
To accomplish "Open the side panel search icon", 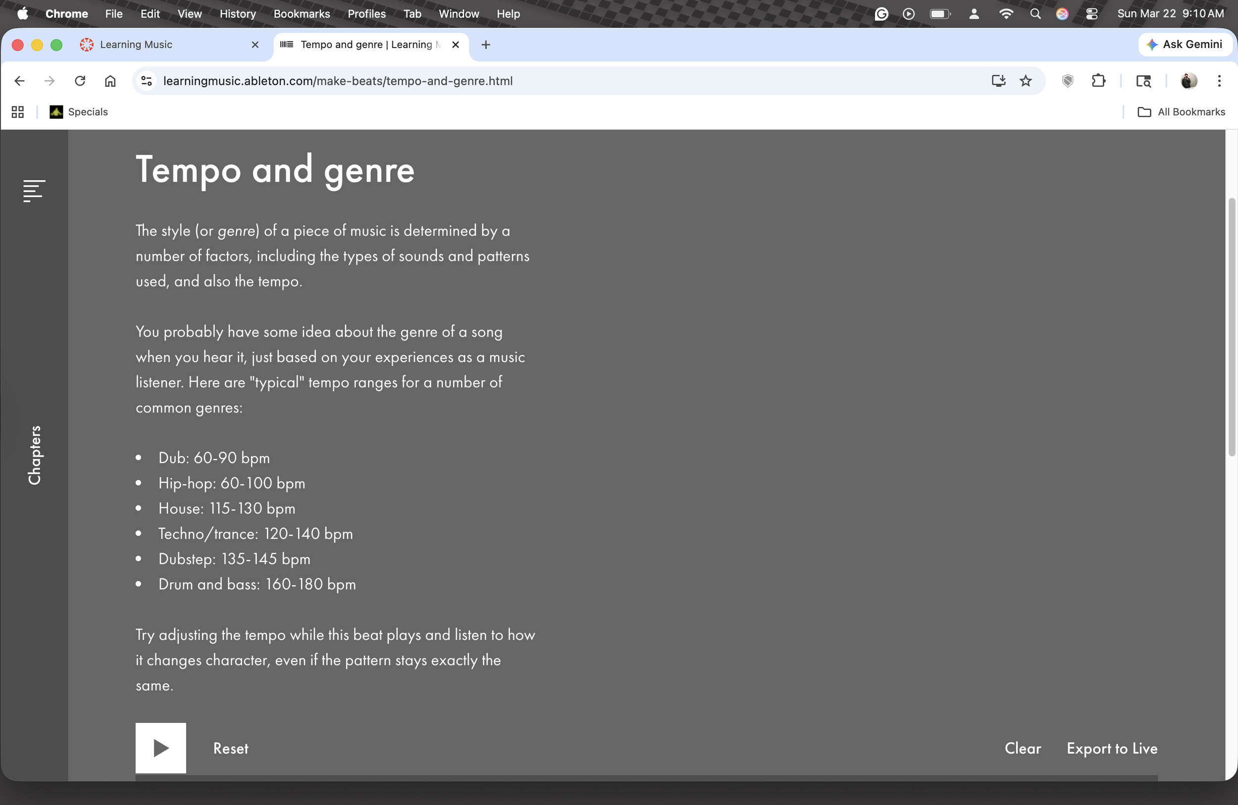I will [x=1144, y=81].
